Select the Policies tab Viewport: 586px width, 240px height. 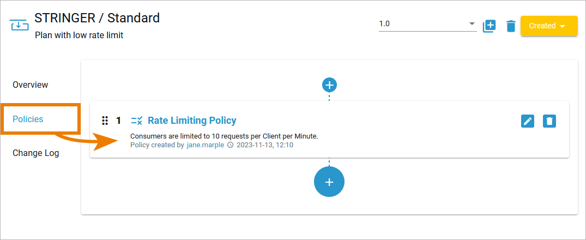point(28,119)
